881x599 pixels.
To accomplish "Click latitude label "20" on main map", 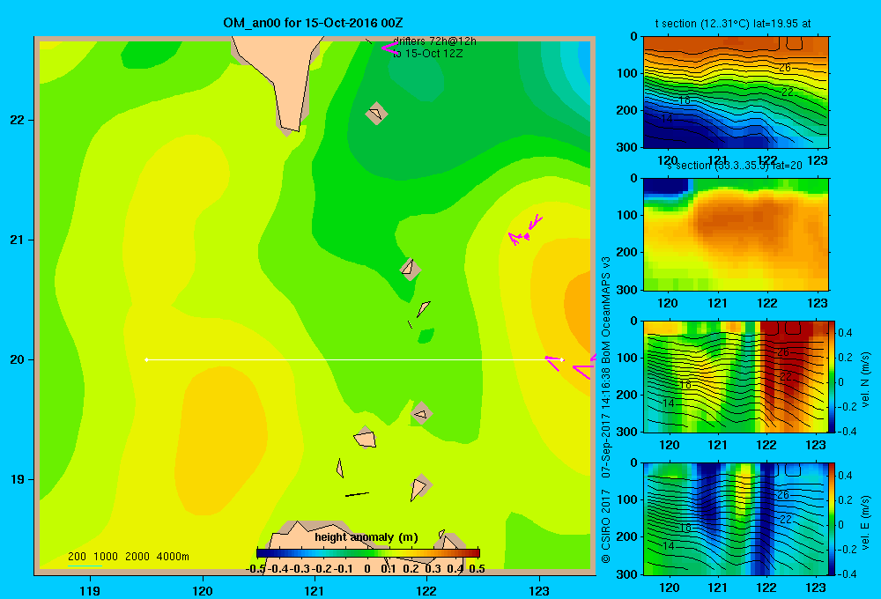I will click(18, 359).
